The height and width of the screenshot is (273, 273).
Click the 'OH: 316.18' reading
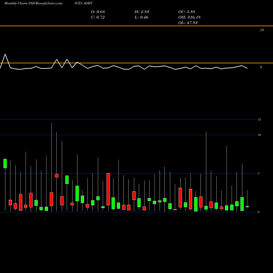pos(189,17)
